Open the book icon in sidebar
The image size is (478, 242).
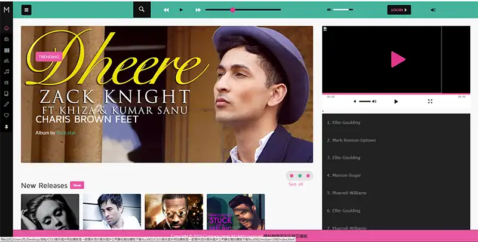click(x=7, y=94)
